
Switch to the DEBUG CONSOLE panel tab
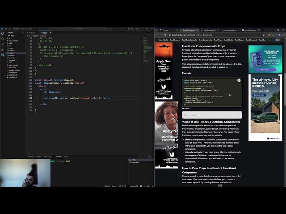pos(48,156)
